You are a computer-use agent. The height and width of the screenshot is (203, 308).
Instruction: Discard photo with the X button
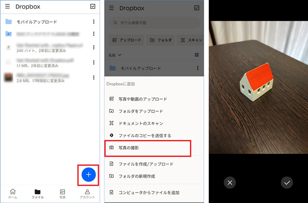tap(230, 182)
